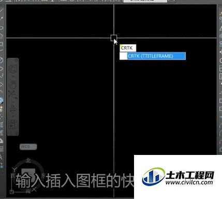Click the 北 direction on the ViewCube compass
Viewport: 222px width, 199px height.
(x=28, y=161)
